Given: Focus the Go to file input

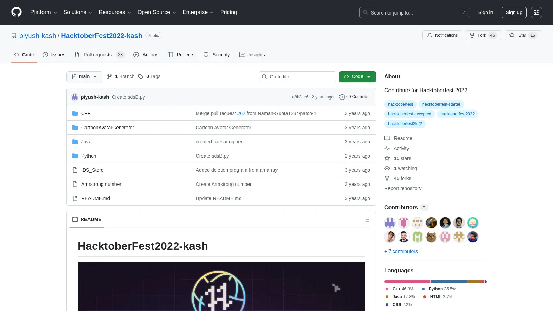Looking at the screenshot, I should tap(297, 77).
